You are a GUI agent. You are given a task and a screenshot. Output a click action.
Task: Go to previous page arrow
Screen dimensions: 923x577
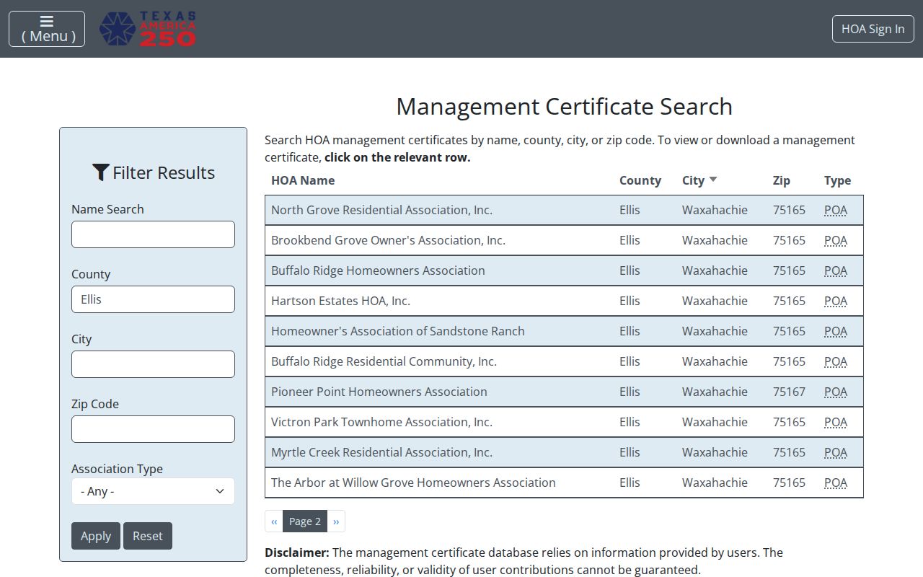(x=274, y=521)
